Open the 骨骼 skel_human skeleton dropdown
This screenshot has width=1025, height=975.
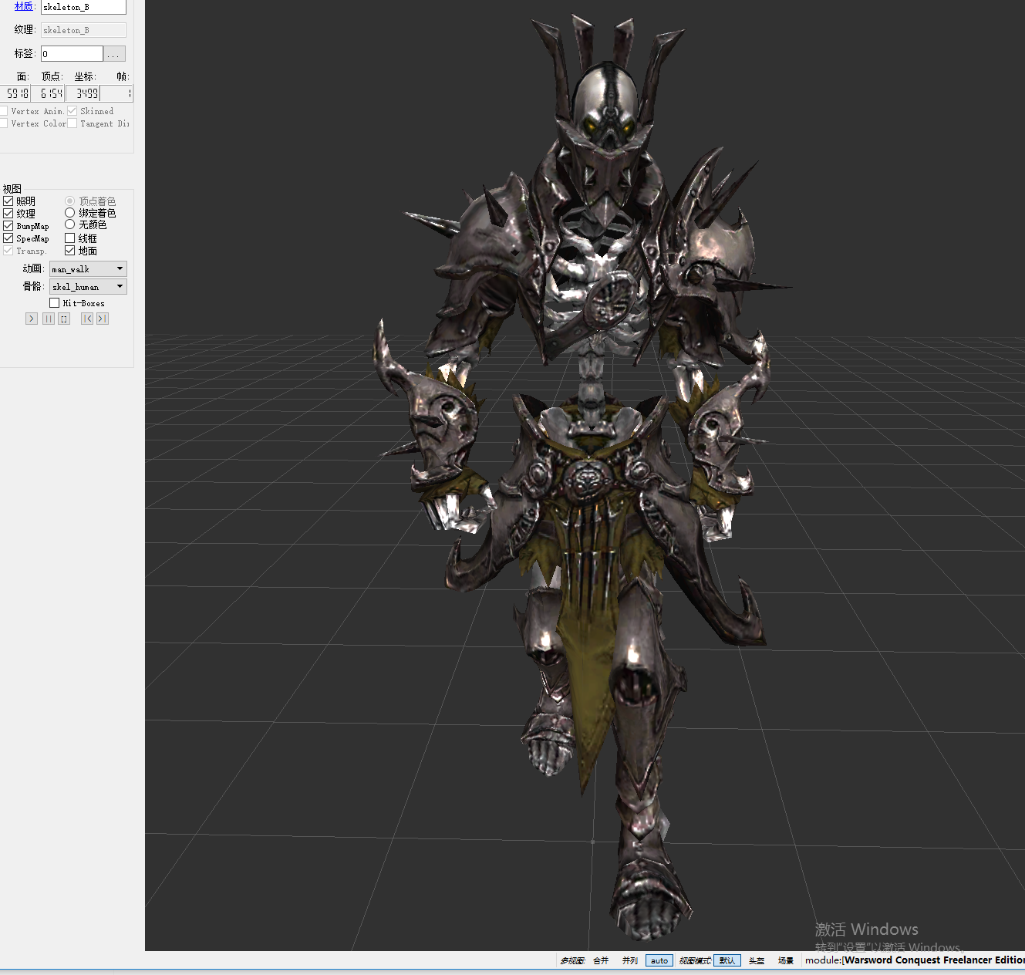pyautogui.click(x=88, y=286)
